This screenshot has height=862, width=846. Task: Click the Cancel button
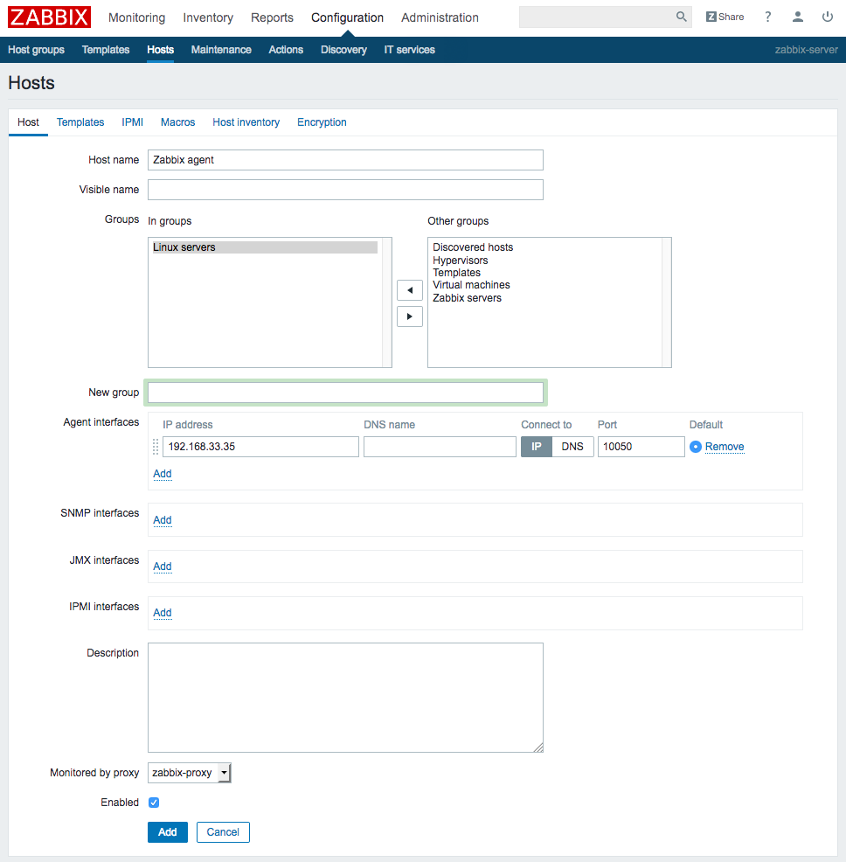pyautogui.click(x=223, y=832)
